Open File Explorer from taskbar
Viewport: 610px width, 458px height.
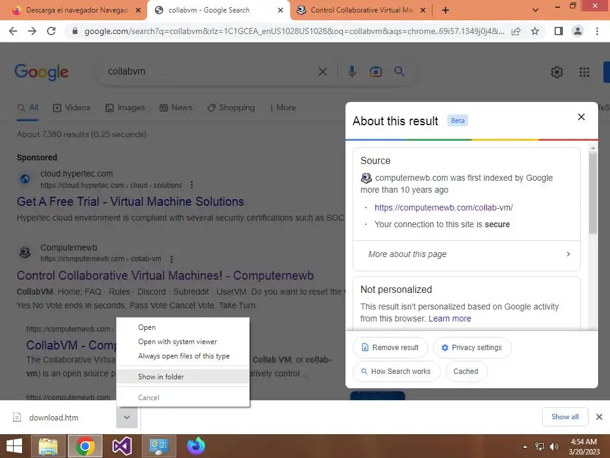pyautogui.click(x=48, y=446)
